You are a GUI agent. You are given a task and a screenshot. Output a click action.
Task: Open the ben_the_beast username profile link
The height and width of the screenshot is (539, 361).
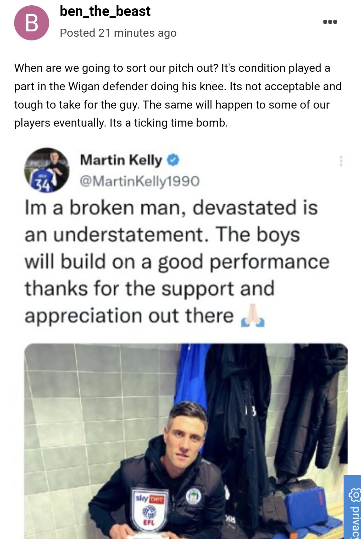(x=105, y=11)
